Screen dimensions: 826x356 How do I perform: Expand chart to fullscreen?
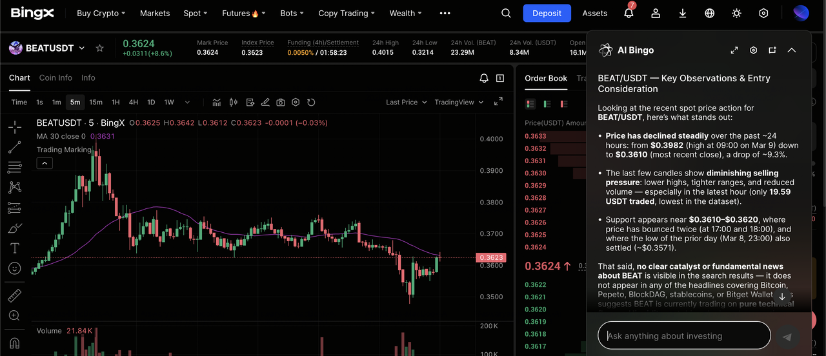(x=498, y=102)
